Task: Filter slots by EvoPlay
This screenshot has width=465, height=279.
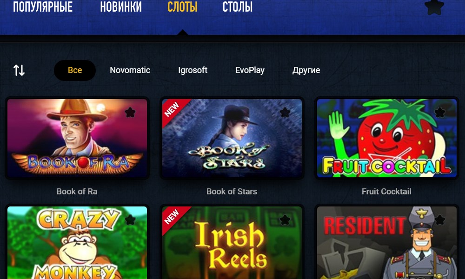Action: [250, 70]
